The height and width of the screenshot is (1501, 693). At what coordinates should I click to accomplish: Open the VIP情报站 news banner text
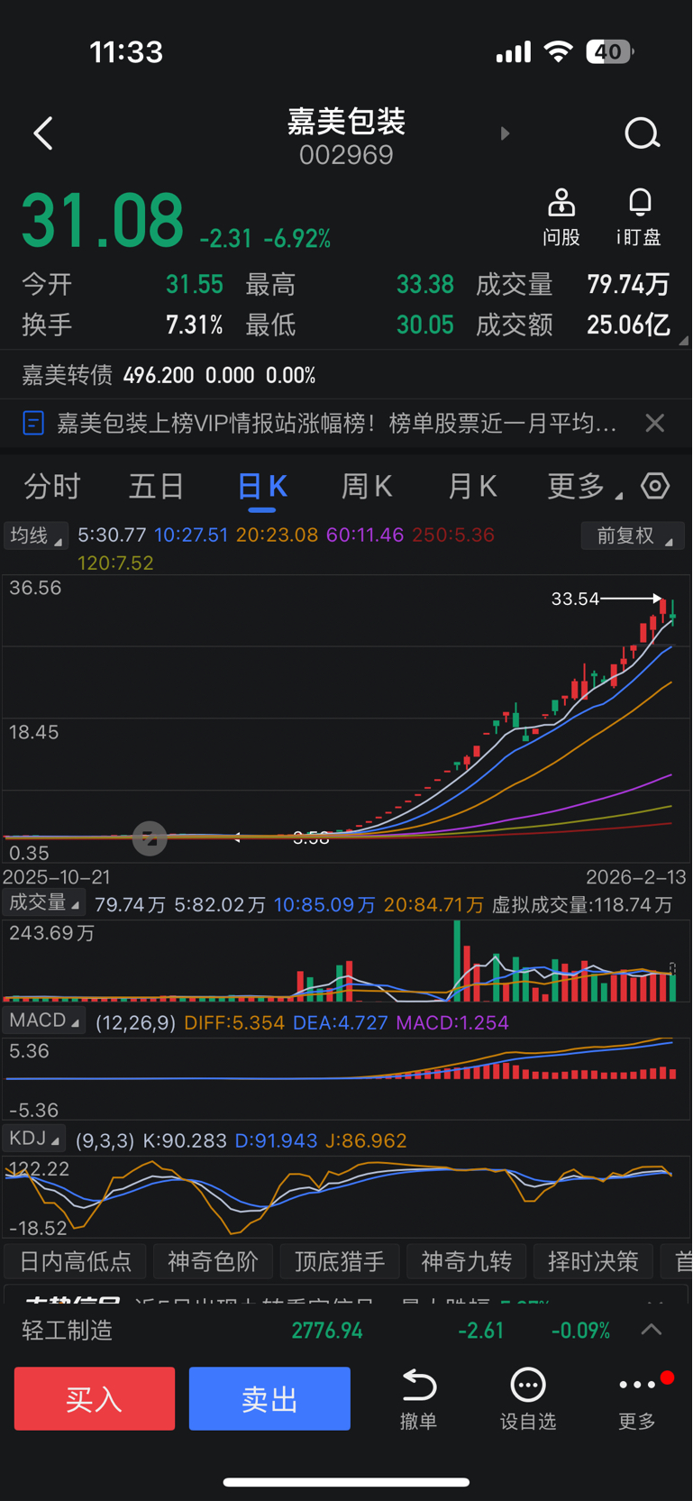tap(337, 423)
